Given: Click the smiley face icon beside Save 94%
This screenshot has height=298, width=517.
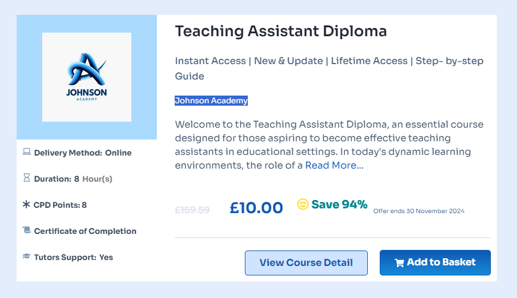Looking at the screenshot, I should pyautogui.click(x=303, y=205).
